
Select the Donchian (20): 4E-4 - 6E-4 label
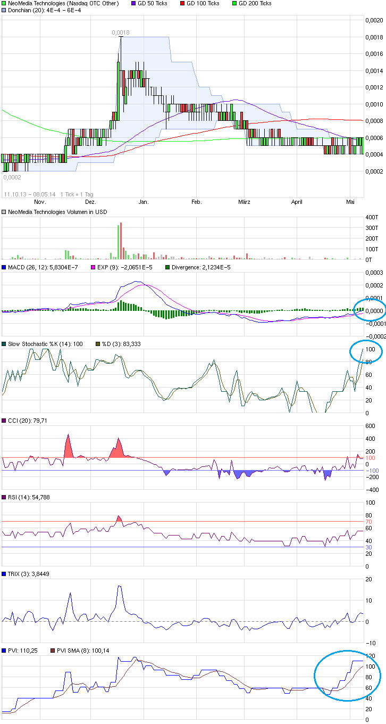pos(44,10)
